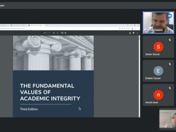Click muted mic icon on Erdem Ozcan tile

coord(170,64)
